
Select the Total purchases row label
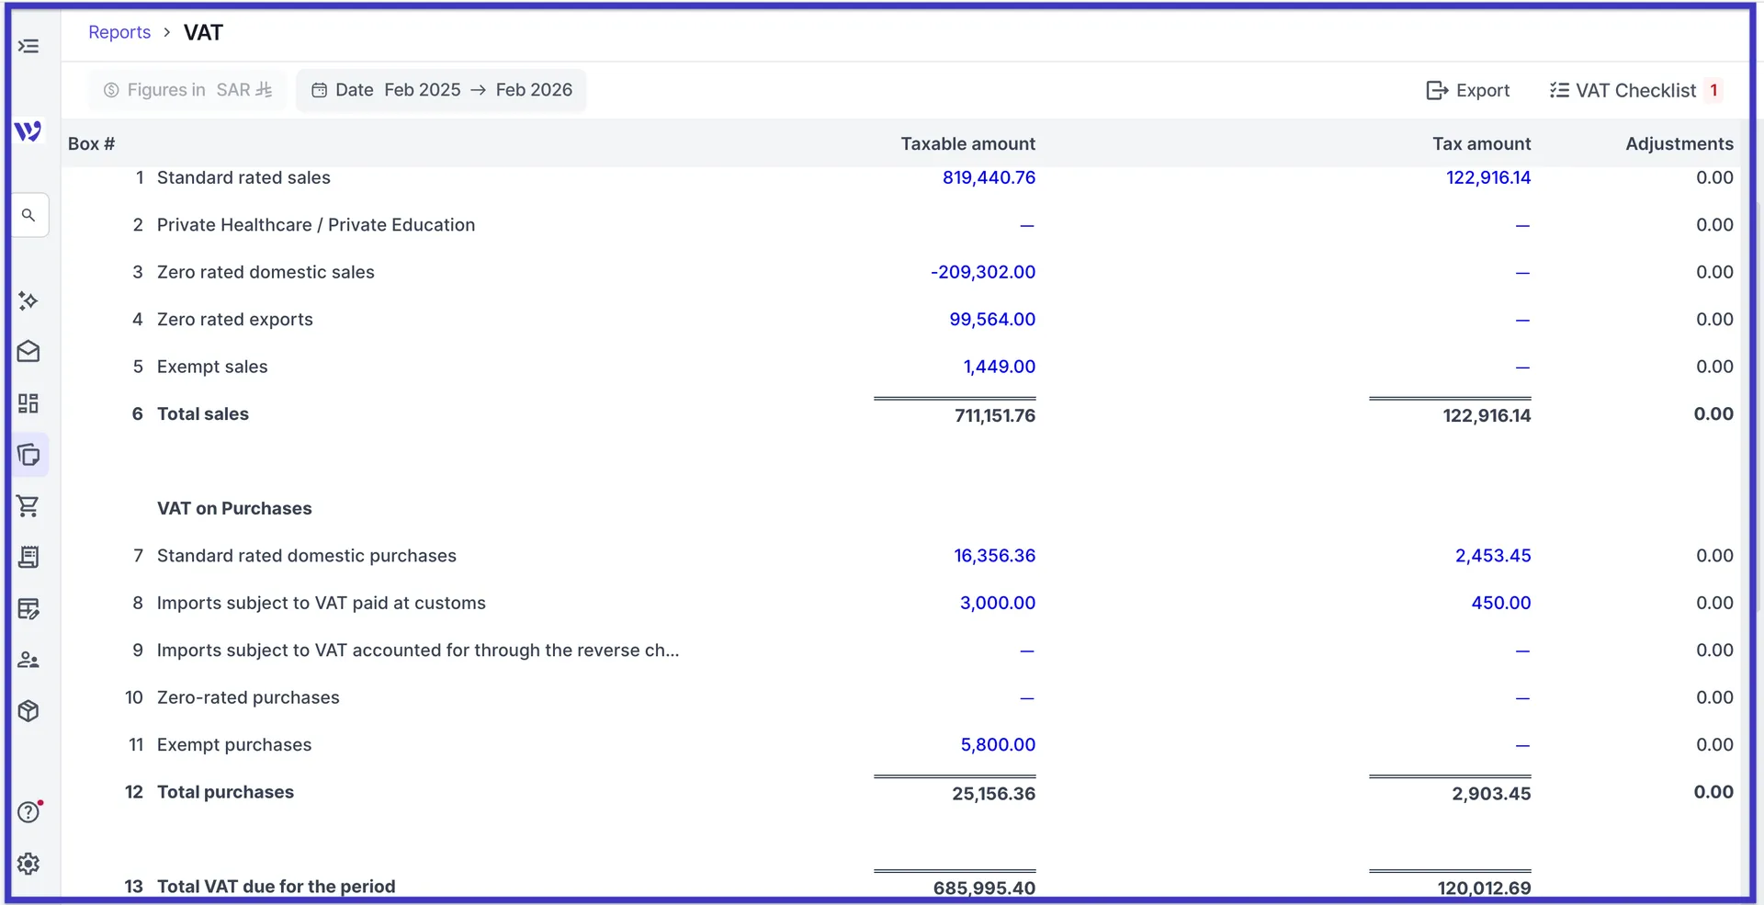[225, 792]
